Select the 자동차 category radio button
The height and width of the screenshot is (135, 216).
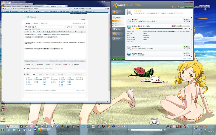52,83
